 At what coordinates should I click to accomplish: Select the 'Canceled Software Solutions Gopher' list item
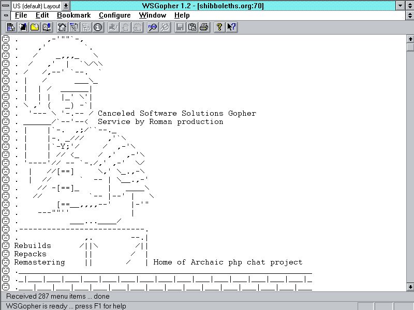point(176,113)
